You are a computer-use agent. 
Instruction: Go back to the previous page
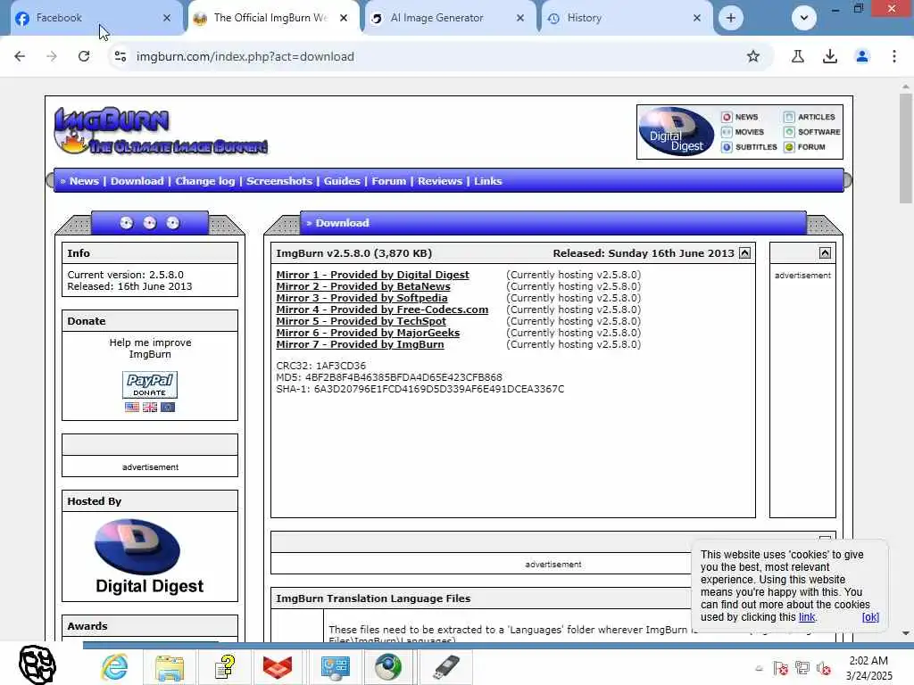click(20, 56)
